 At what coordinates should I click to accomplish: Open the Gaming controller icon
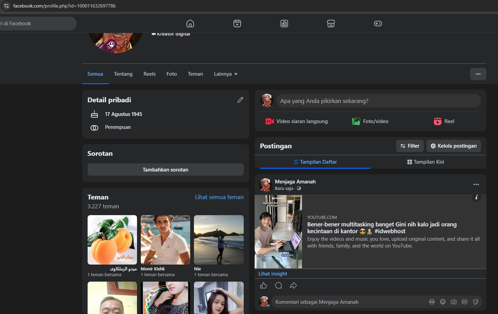378,24
